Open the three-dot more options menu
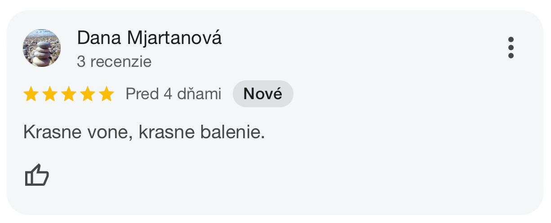 pyautogui.click(x=511, y=48)
